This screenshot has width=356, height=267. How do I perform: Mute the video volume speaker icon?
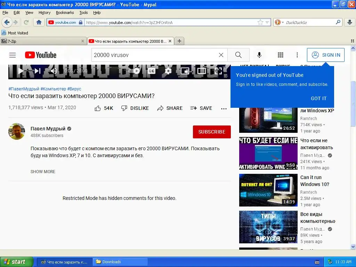pos(54,71)
